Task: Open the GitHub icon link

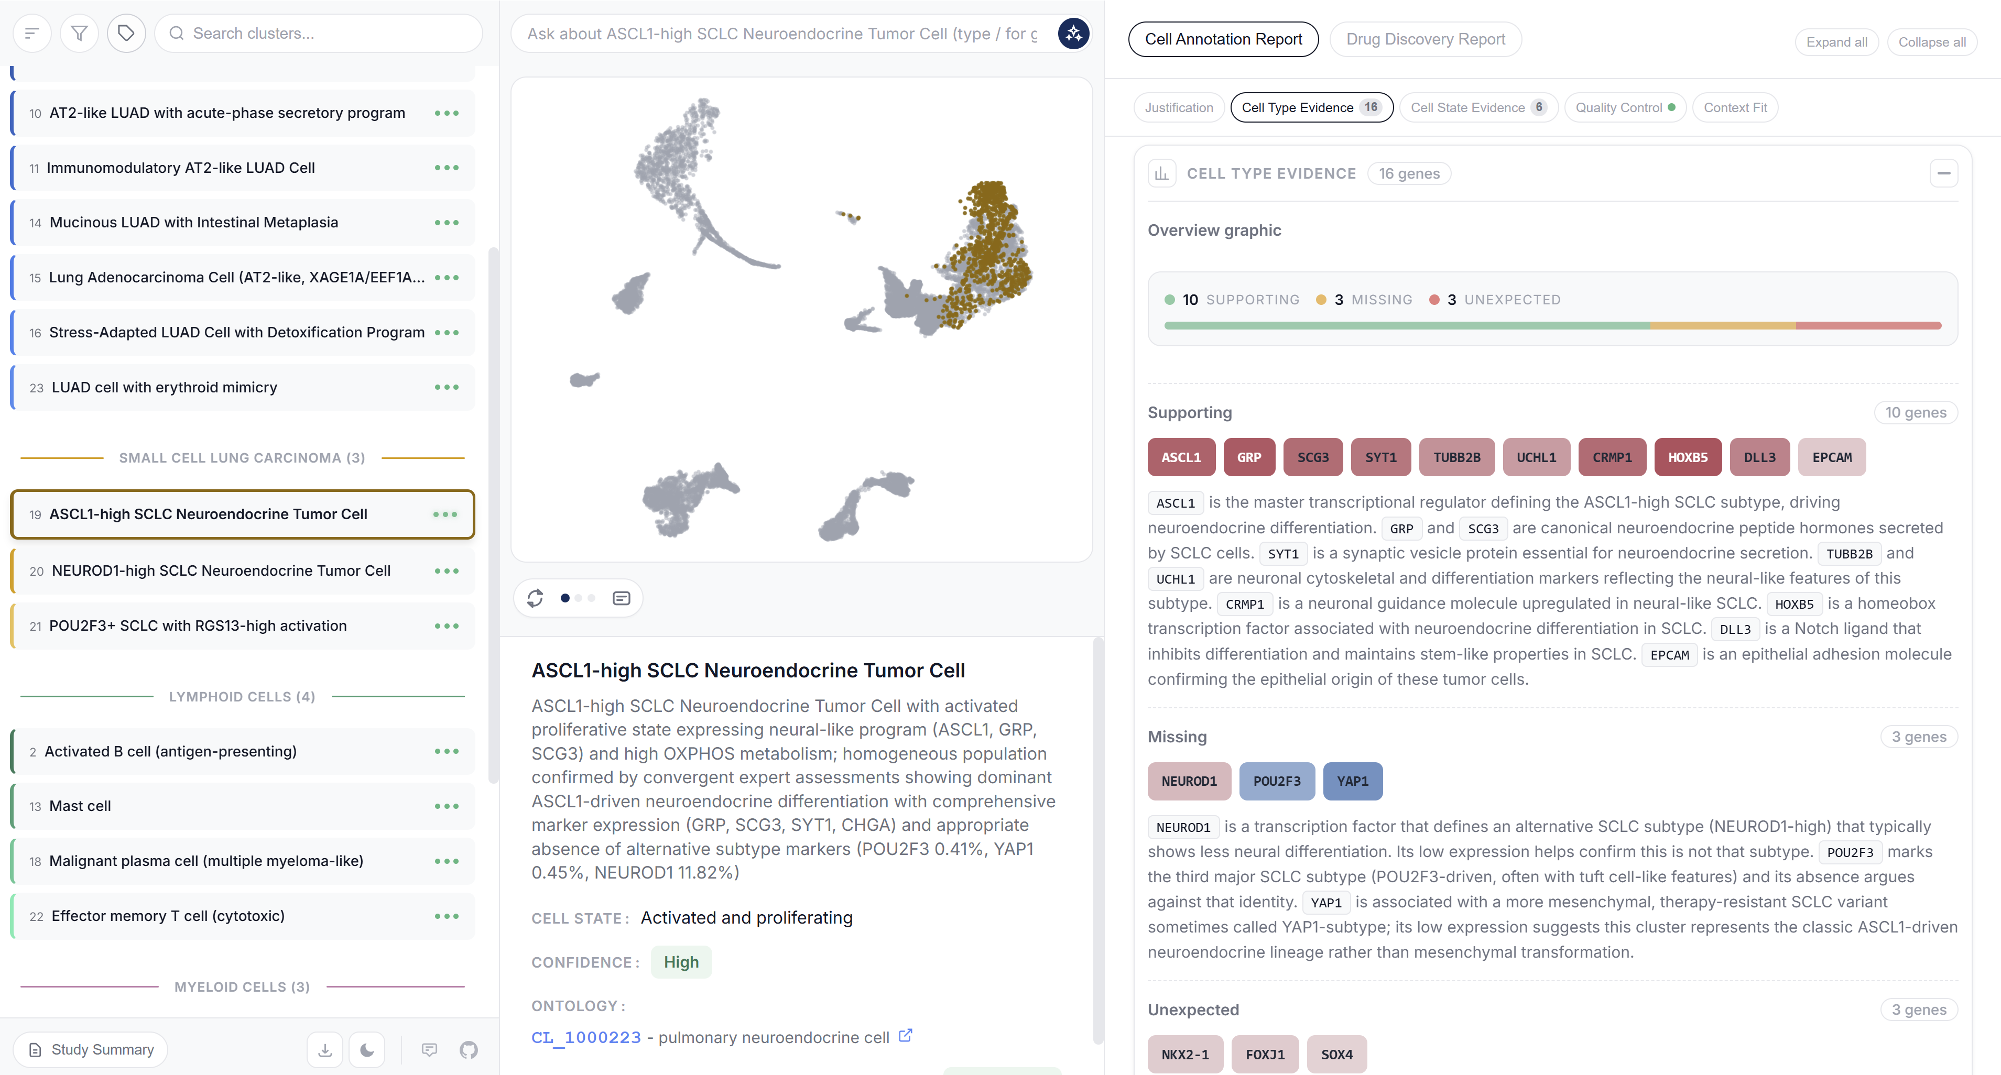Action: coord(469,1050)
